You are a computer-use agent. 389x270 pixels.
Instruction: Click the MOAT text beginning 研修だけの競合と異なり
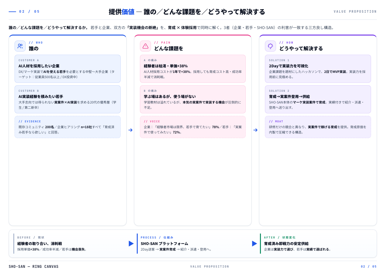[x=318, y=129]
